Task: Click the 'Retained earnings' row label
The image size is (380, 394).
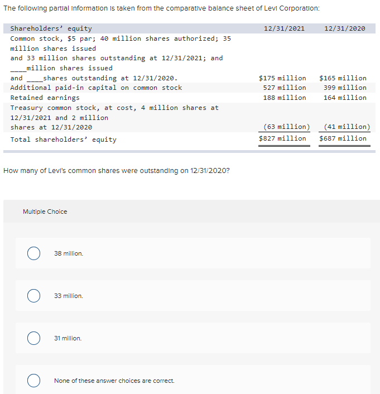Action: pos(45,98)
